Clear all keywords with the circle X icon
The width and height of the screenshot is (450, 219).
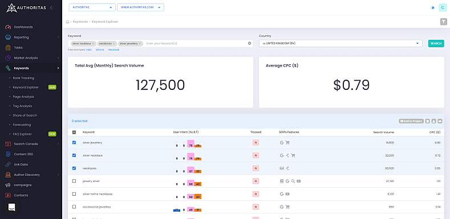click(x=249, y=43)
